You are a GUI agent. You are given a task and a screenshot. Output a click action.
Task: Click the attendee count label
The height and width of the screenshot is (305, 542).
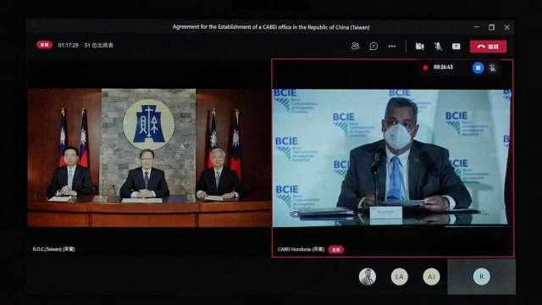(x=99, y=45)
